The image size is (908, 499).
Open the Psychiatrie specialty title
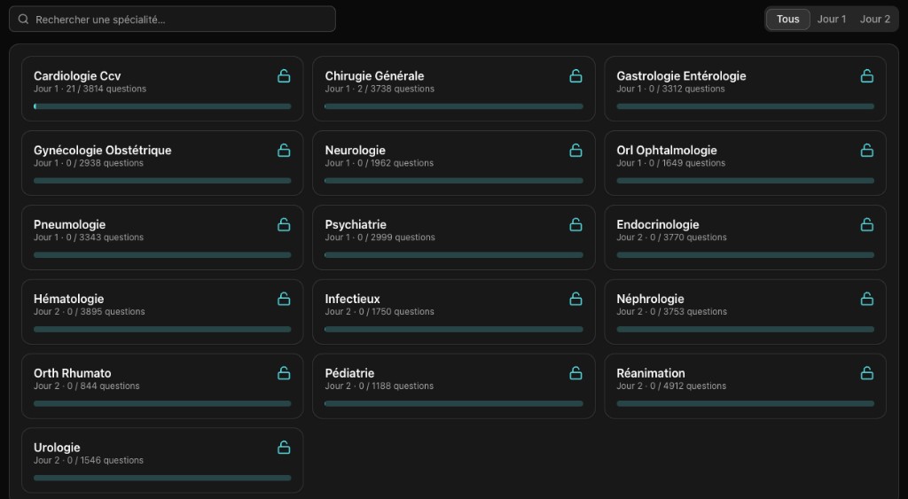[x=356, y=224]
